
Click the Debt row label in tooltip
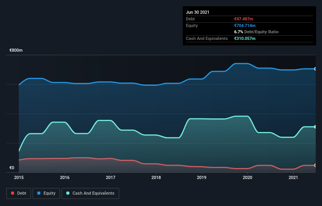pos(190,19)
